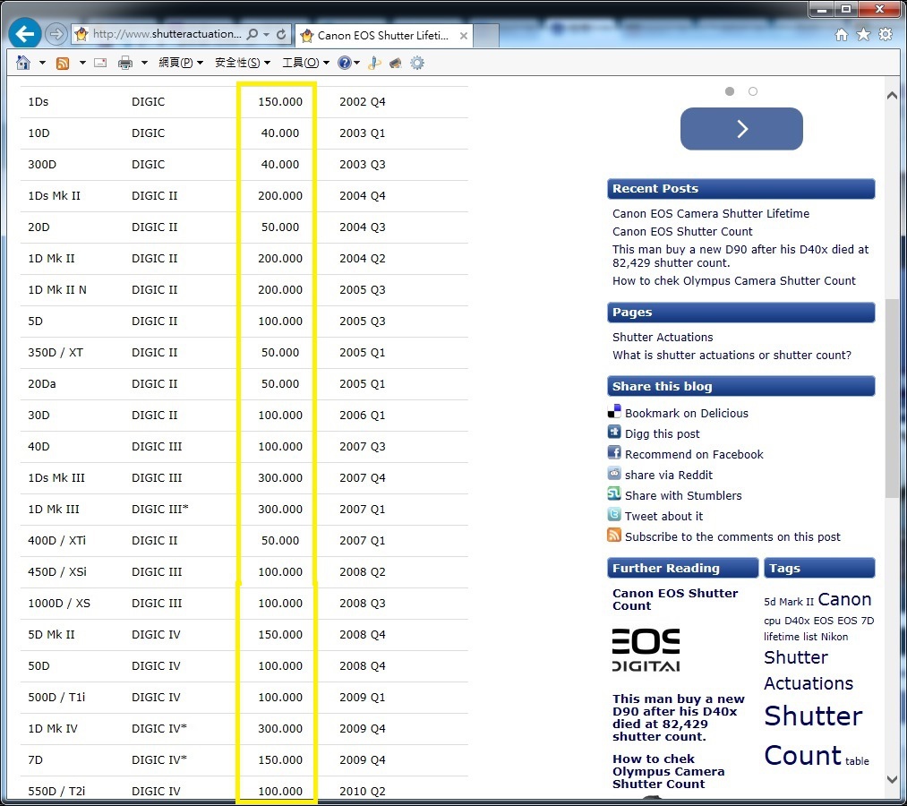Image resolution: width=907 pixels, height=806 pixels.
Task: Click the page scrollbar down arrow
Action: click(892, 780)
